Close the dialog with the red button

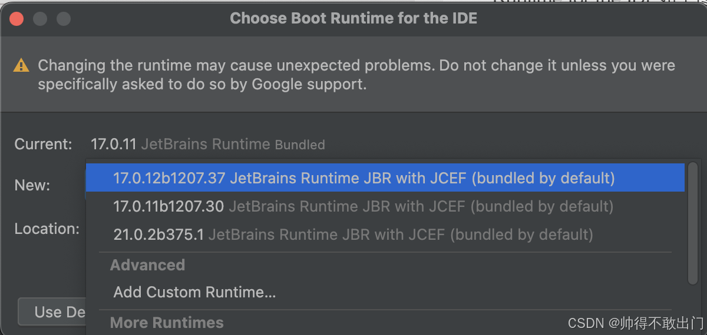[16, 19]
